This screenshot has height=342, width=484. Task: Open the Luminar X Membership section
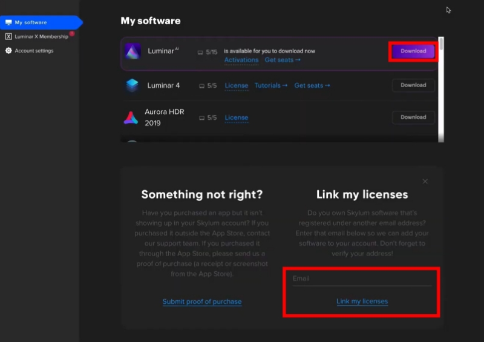(x=41, y=37)
